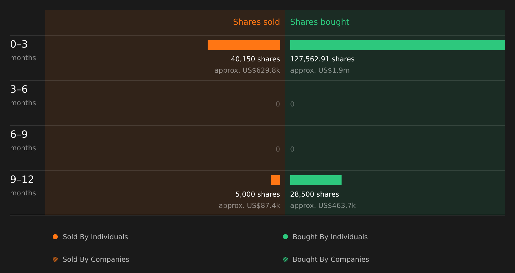Select the Sold By Companies legend label
The height and width of the screenshot is (273, 515).
[x=96, y=260]
